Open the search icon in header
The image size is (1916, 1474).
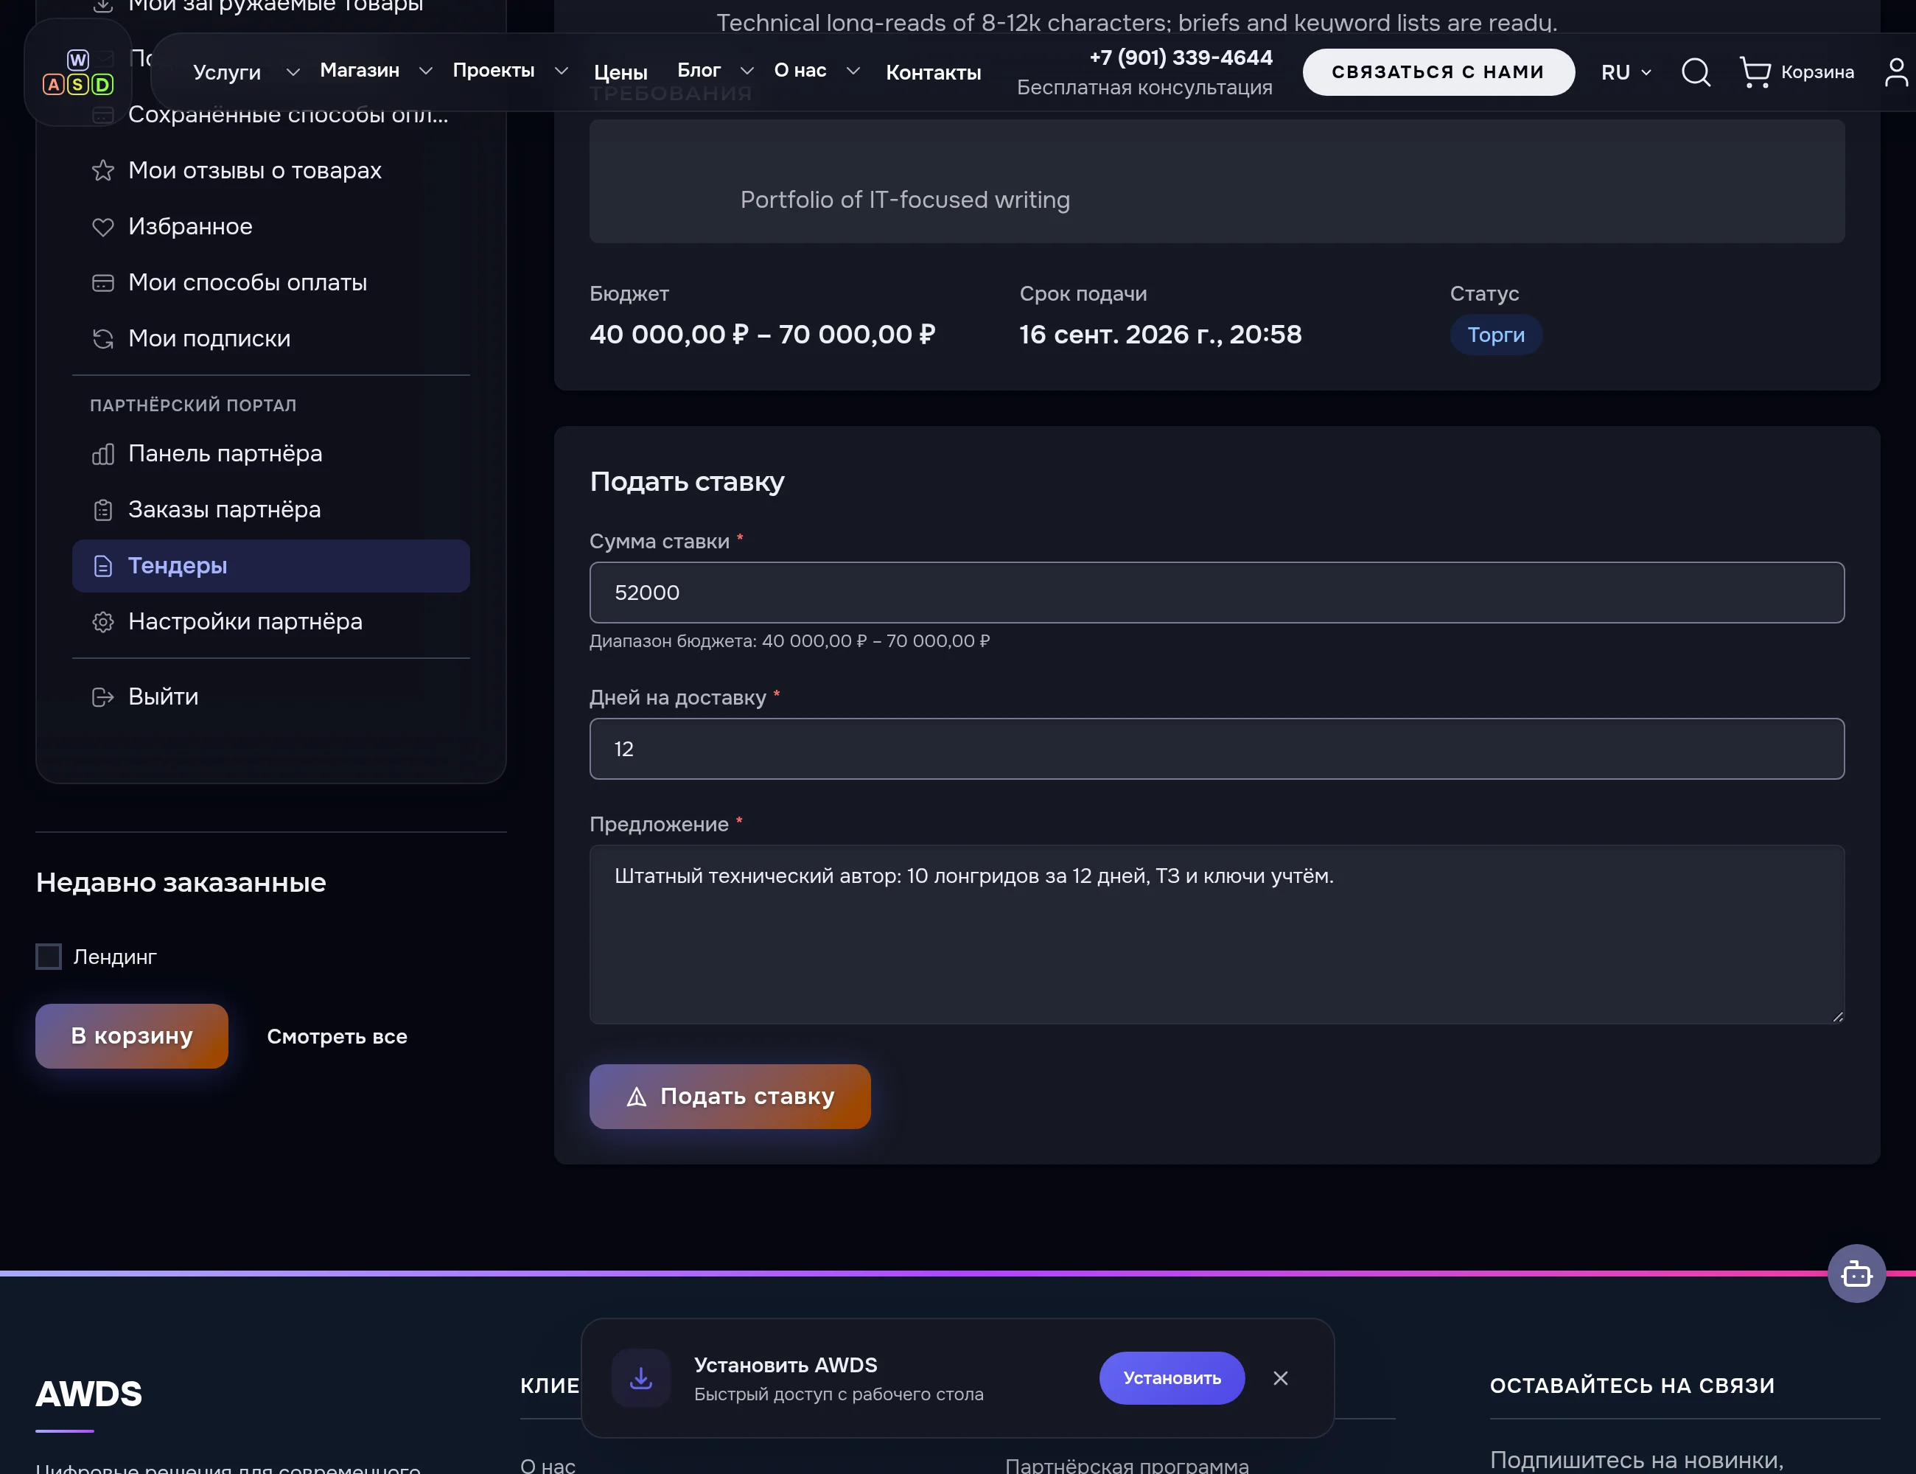point(1695,72)
